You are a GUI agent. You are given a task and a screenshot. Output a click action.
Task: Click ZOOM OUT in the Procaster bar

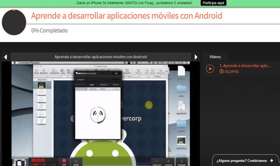[x=157, y=162]
